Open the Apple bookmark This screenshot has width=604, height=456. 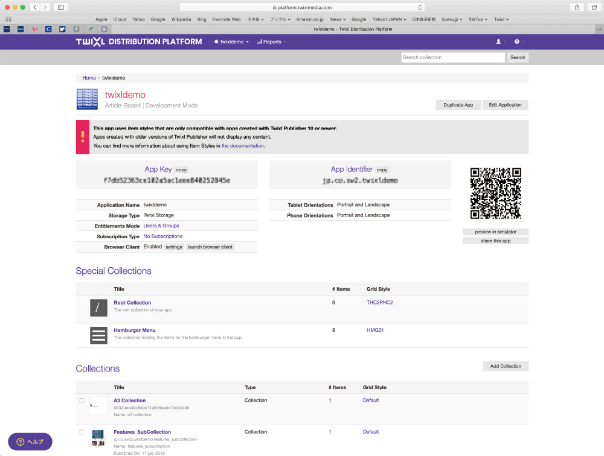coord(101,19)
